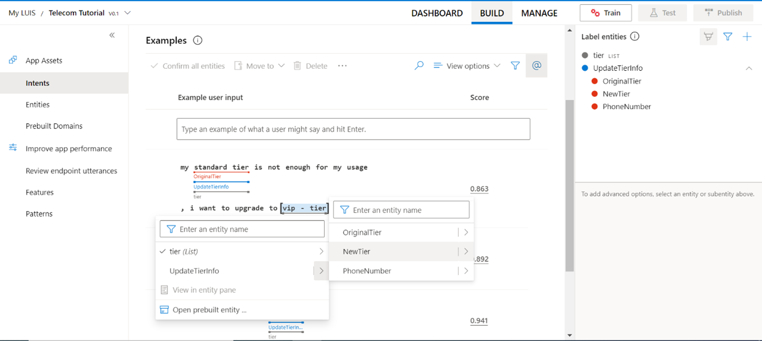Click the Improve app performance sliders icon
The width and height of the screenshot is (762, 341).
(13, 148)
